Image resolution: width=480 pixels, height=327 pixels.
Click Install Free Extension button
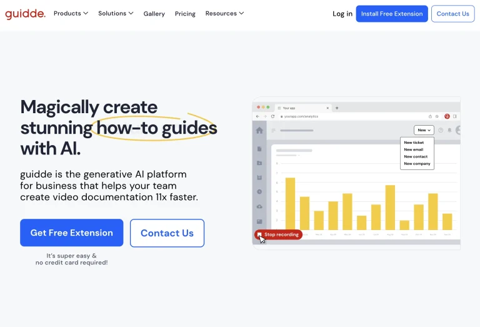tap(392, 14)
